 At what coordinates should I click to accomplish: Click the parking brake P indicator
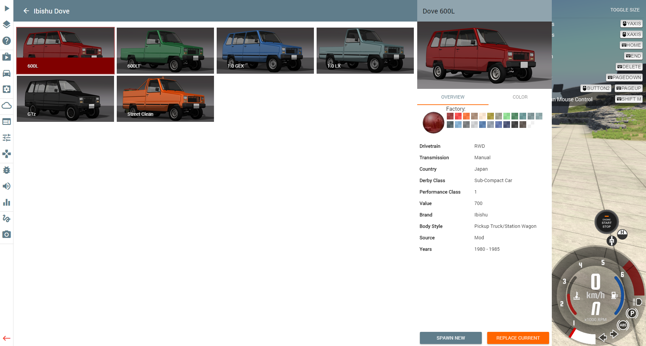pyautogui.click(x=632, y=314)
